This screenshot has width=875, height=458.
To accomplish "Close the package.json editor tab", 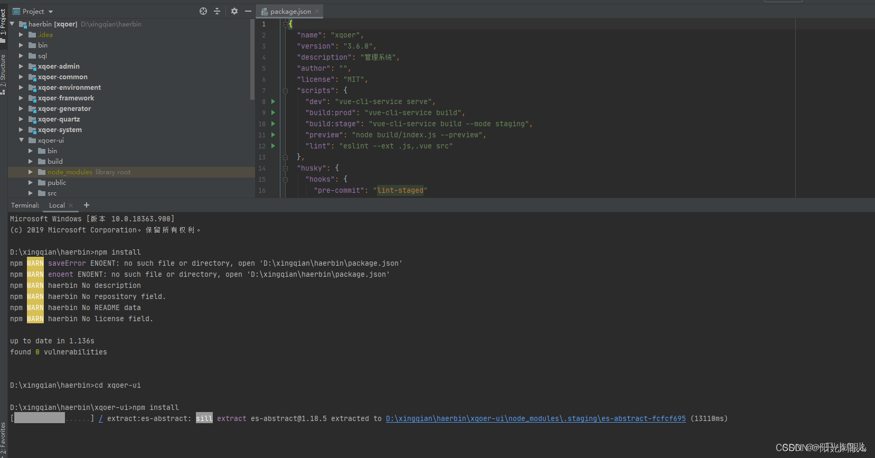I will click(x=317, y=11).
